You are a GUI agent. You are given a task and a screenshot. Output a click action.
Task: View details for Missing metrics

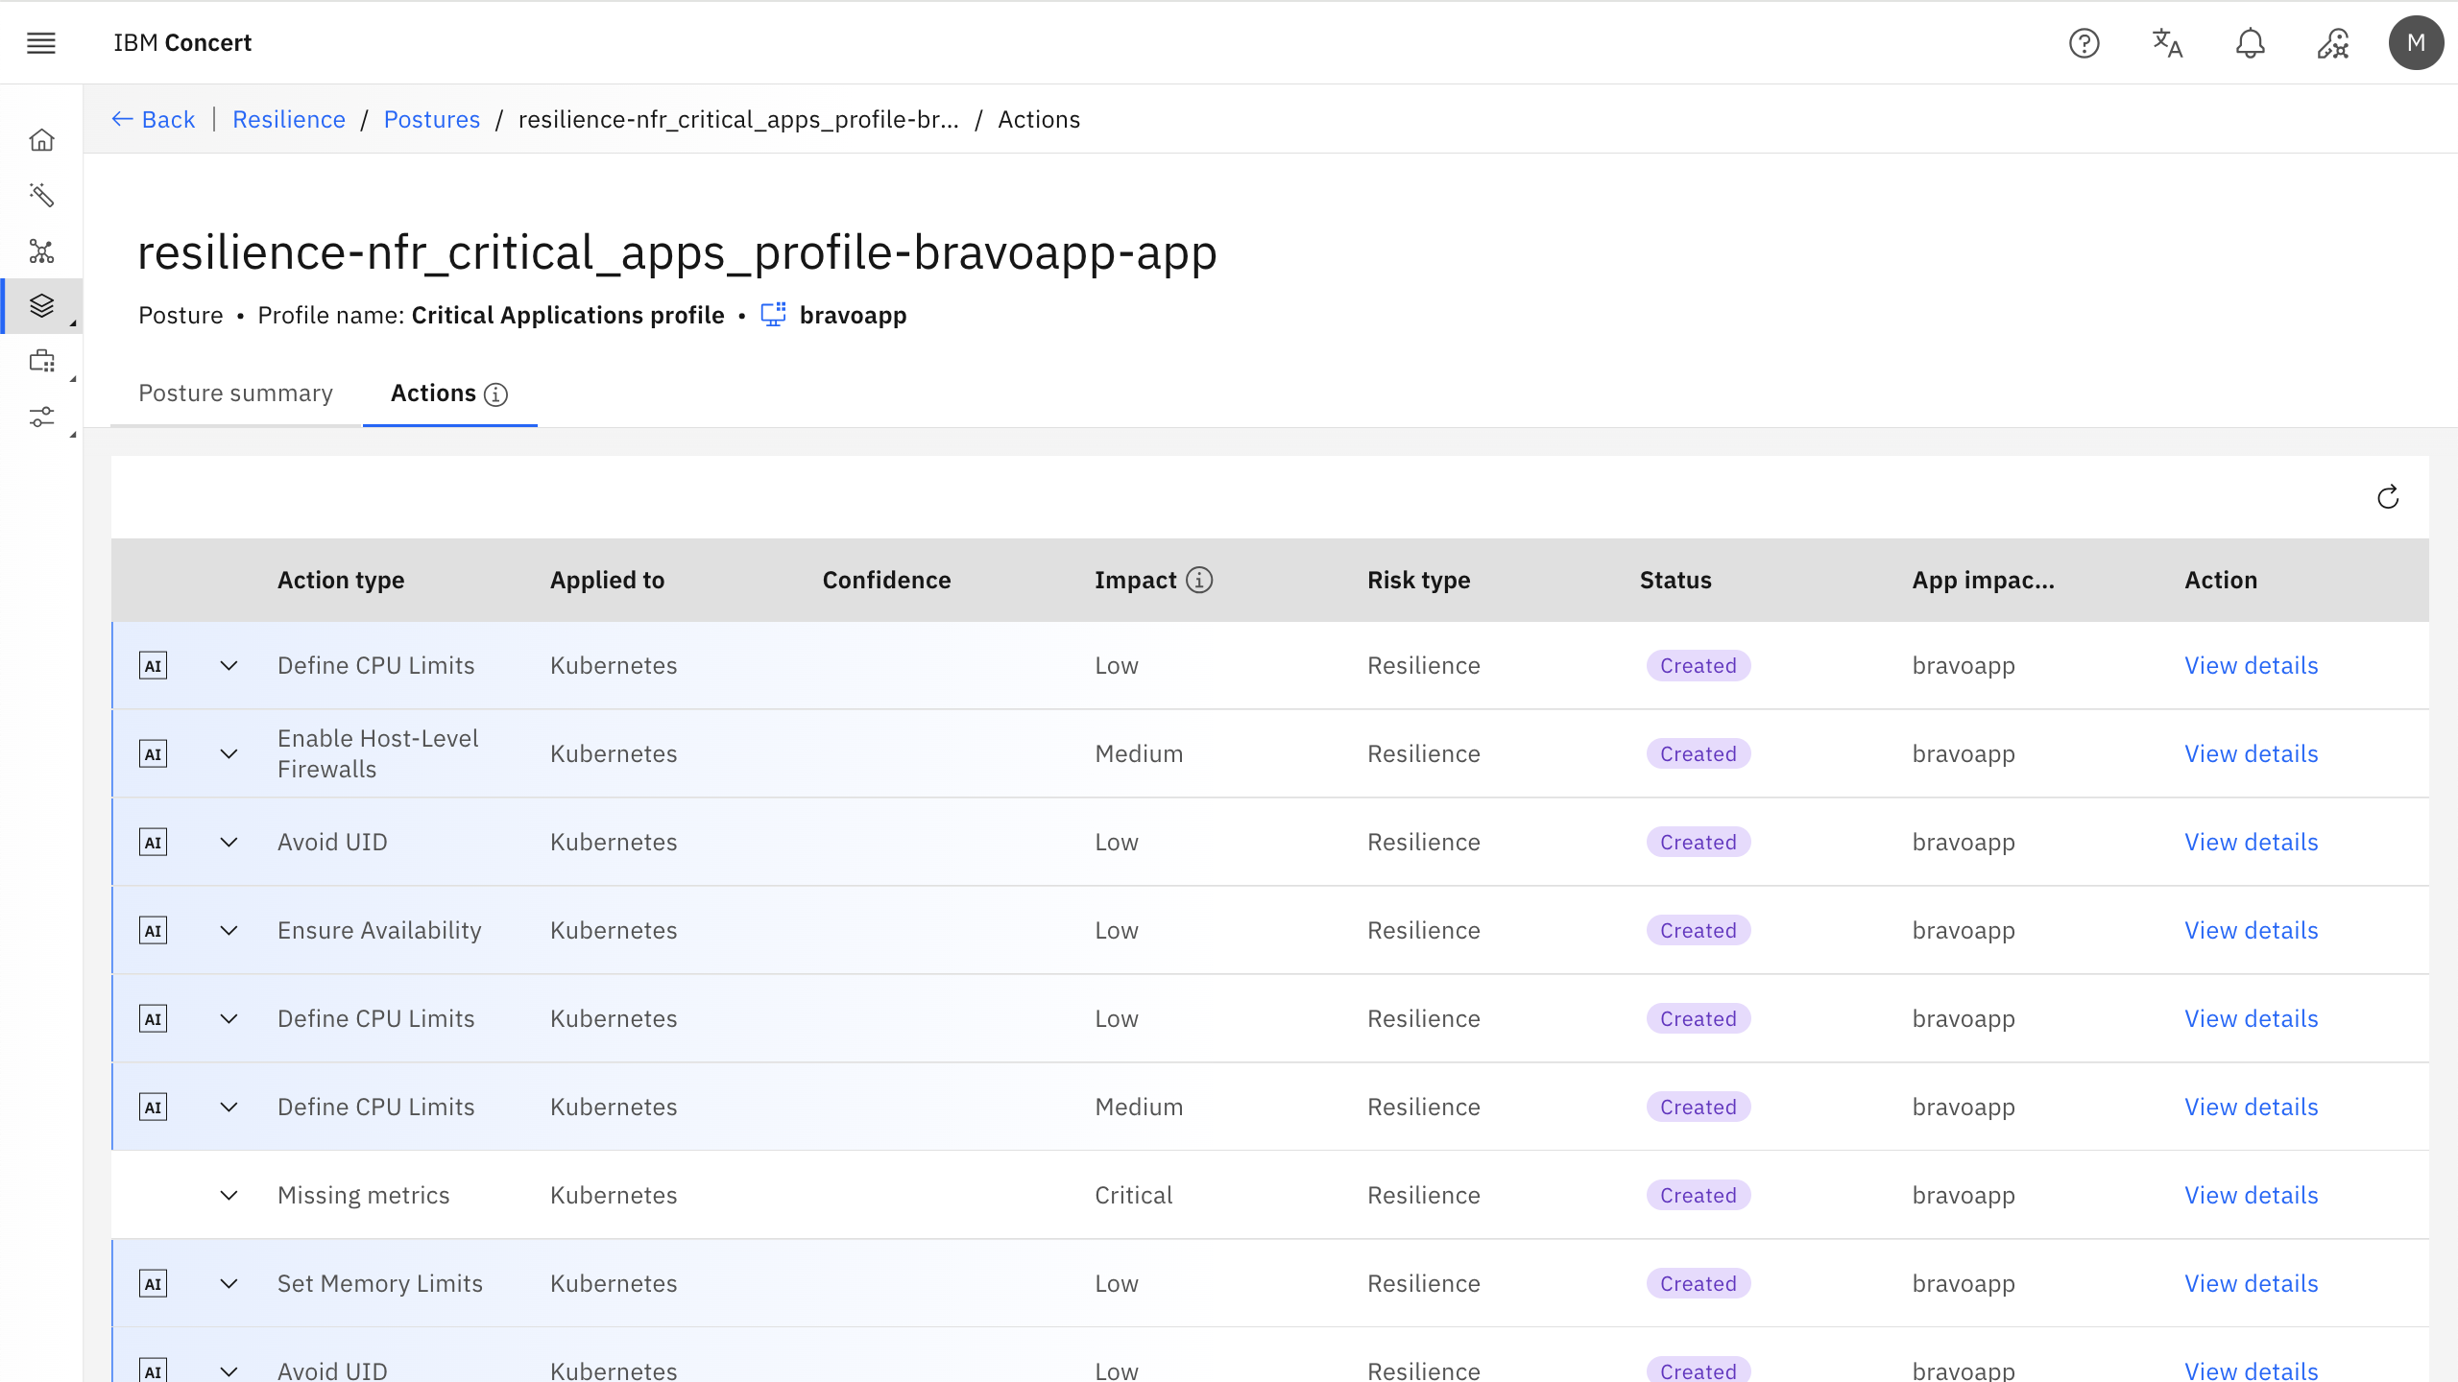click(2251, 1196)
